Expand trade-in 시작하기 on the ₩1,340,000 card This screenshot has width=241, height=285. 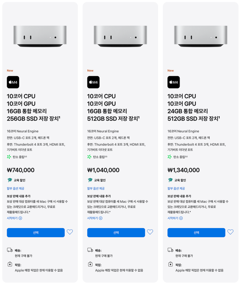point(175,218)
